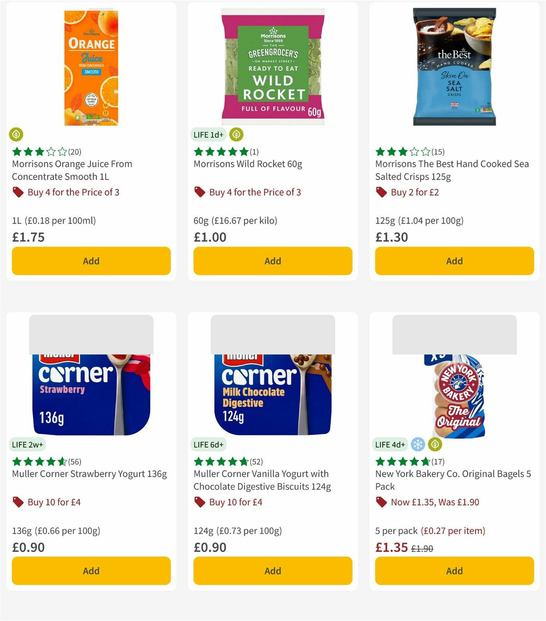Select the leaf icon beside the LIFE 1d+ badge
The width and height of the screenshot is (546, 621).
236,135
